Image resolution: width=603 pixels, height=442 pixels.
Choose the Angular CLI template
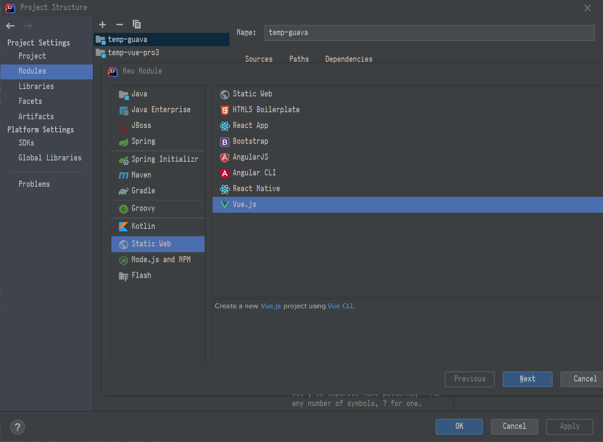pyautogui.click(x=408, y=173)
